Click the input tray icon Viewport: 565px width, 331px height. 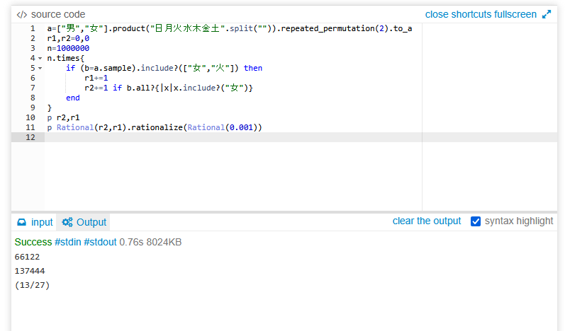click(21, 222)
